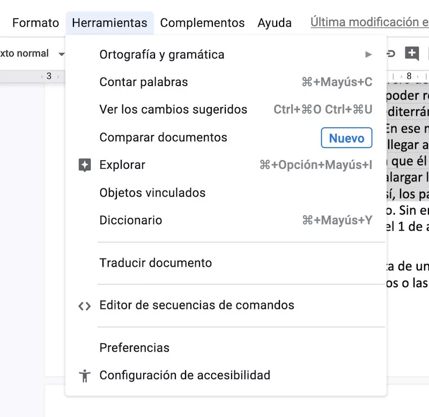429x417 pixels.
Task: Select Contar palabras
Action: [x=144, y=82]
